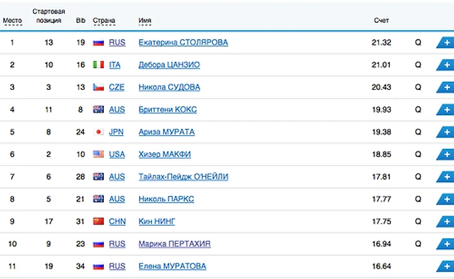Sort table by Страна column header

(104, 20)
